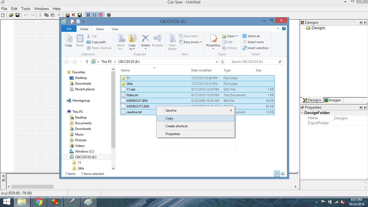Toggle the green dots grid button
The width and height of the screenshot is (368, 207).
point(95,15)
